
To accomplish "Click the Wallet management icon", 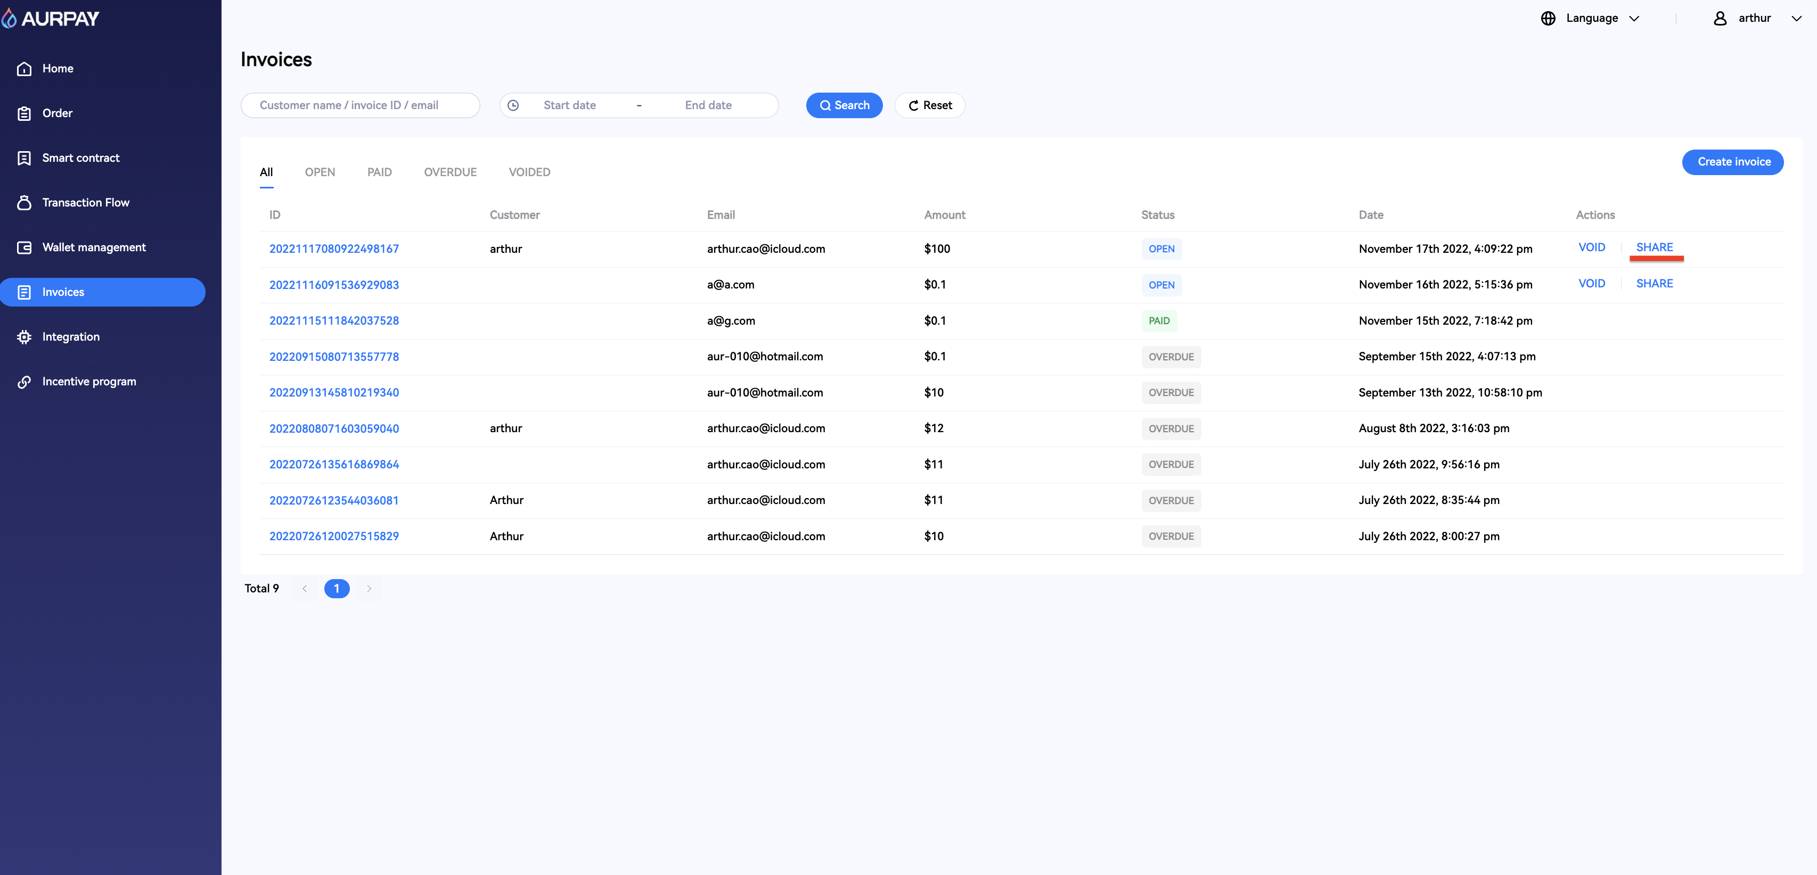I will [24, 247].
